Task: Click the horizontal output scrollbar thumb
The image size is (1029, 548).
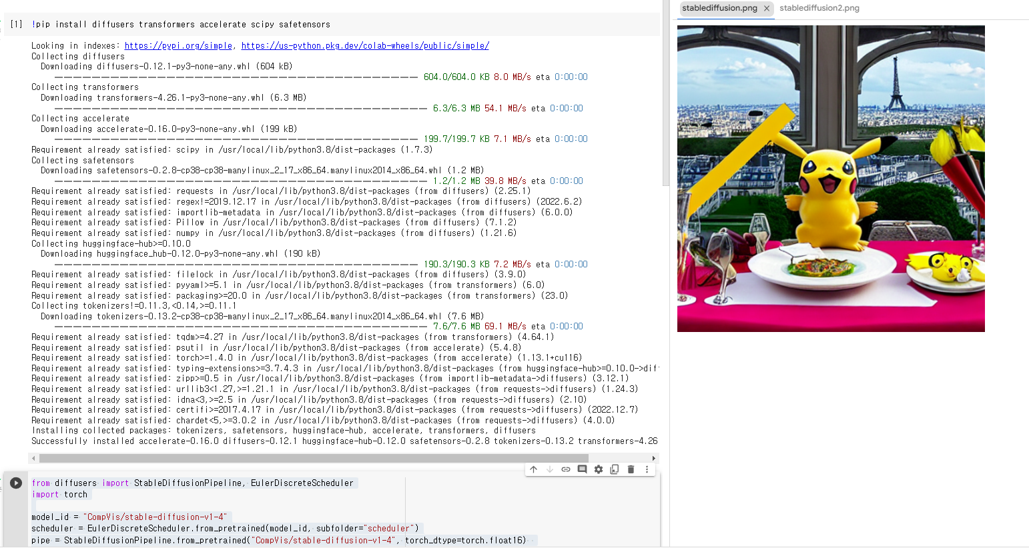Action: point(314,458)
